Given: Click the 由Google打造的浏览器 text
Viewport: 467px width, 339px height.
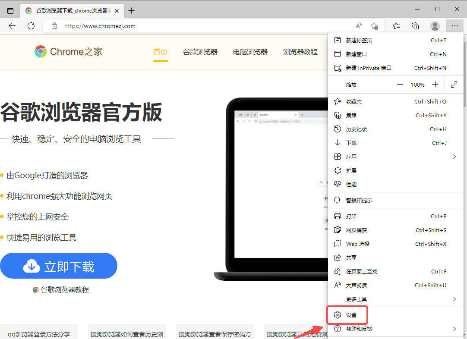Looking at the screenshot, I should click(47, 175).
